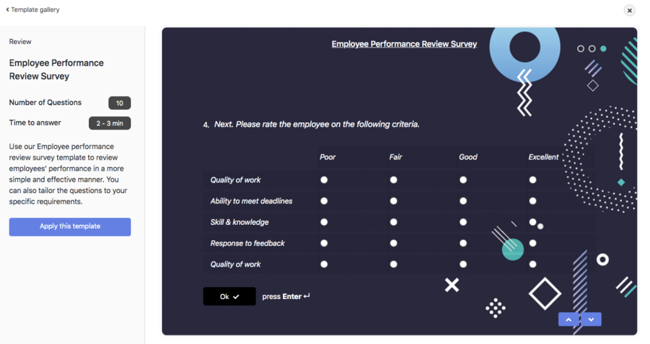Screen dimensions: 650x344
Task: Select Good for last Quality of work row
Action: pos(463,264)
